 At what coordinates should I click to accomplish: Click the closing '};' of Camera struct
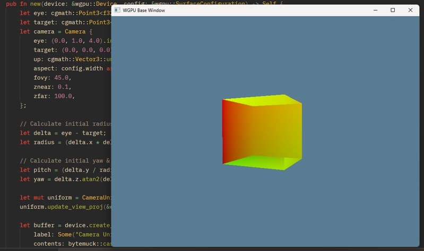click(23, 105)
